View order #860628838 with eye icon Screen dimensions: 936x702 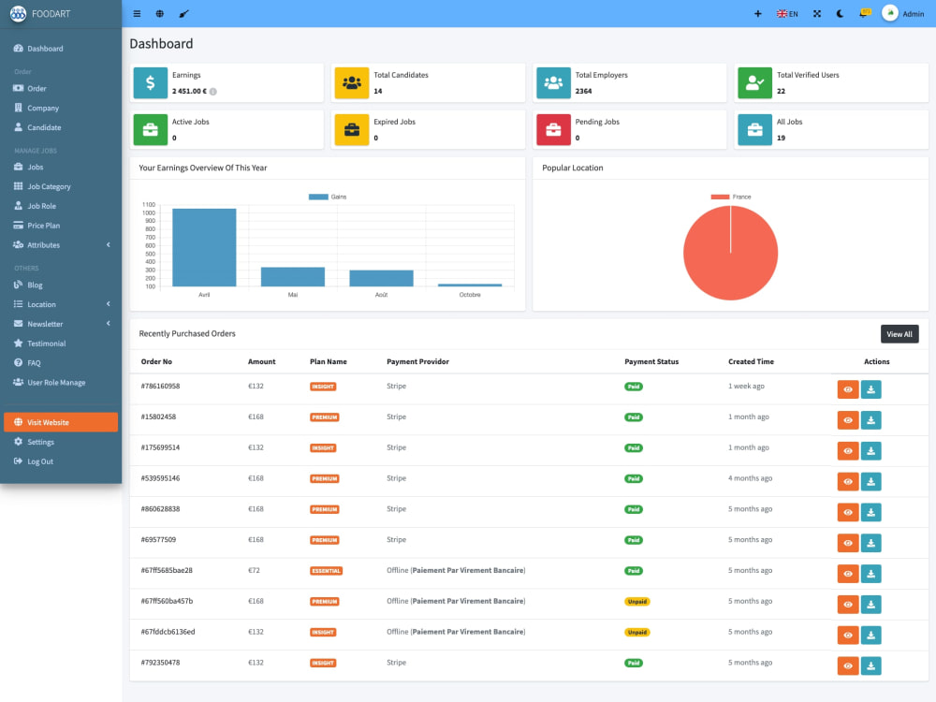point(848,512)
